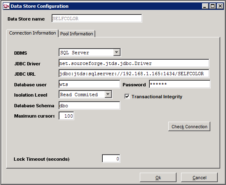Click the application icon in the title bar
This screenshot has width=226, height=185.
coord(6,6)
